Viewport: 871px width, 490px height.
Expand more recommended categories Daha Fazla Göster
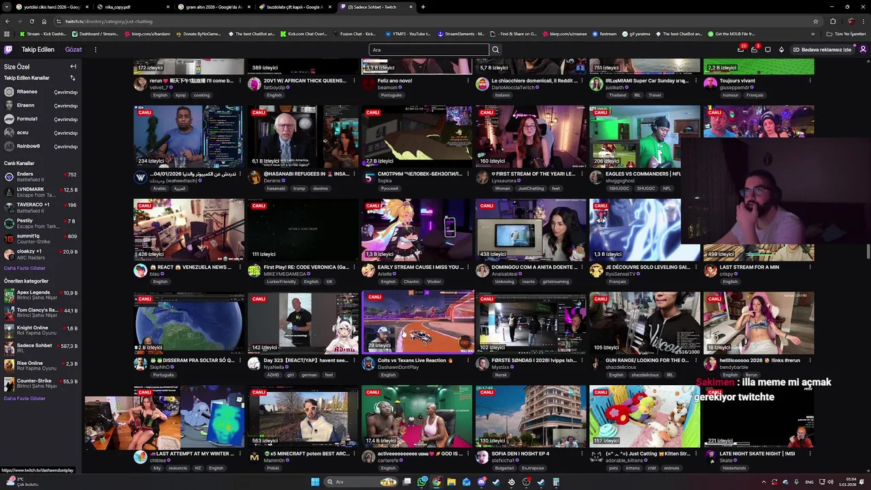point(24,398)
